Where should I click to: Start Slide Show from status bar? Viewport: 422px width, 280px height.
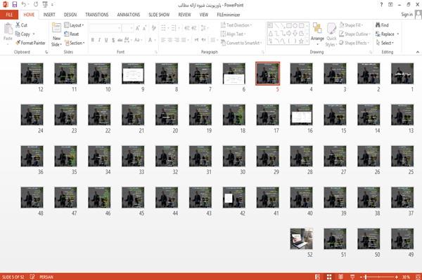352,276
